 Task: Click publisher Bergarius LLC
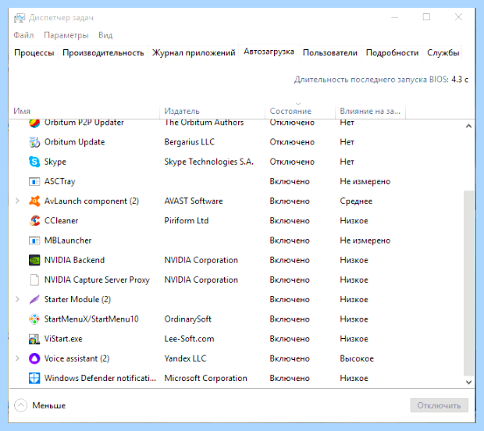point(190,142)
